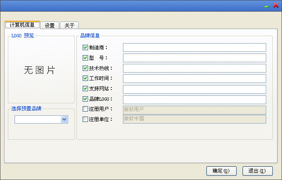Click the 制造商 text input field
This screenshot has height=180, width=282.
click(194, 48)
